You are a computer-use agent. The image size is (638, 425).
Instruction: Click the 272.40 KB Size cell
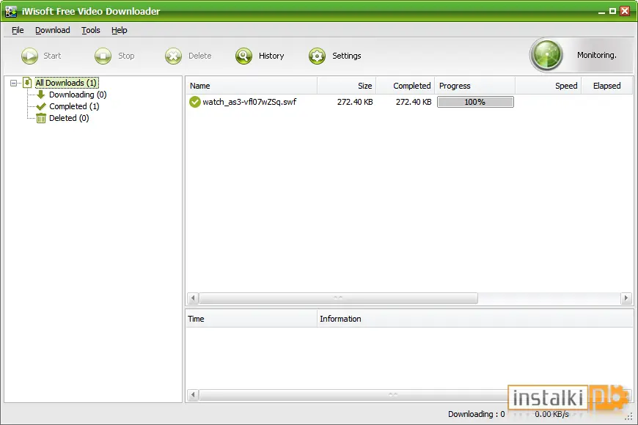click(355, 102)
